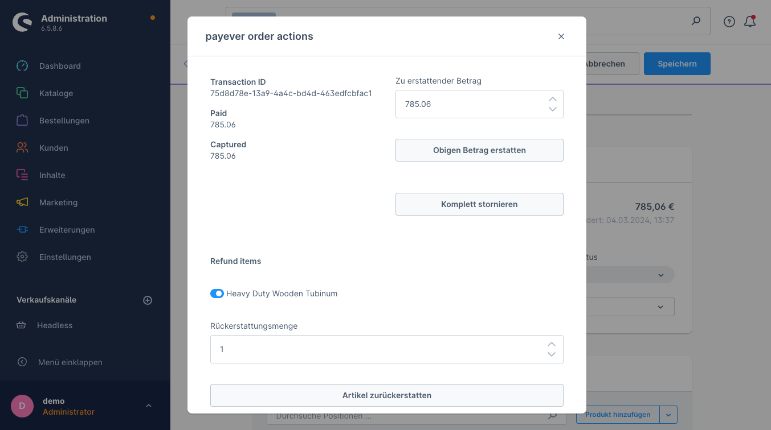This screenshot has width=771, height=430.
Task: Add a sales channel with plus icon
Action: pyautogui.click(x=148, y=300)
